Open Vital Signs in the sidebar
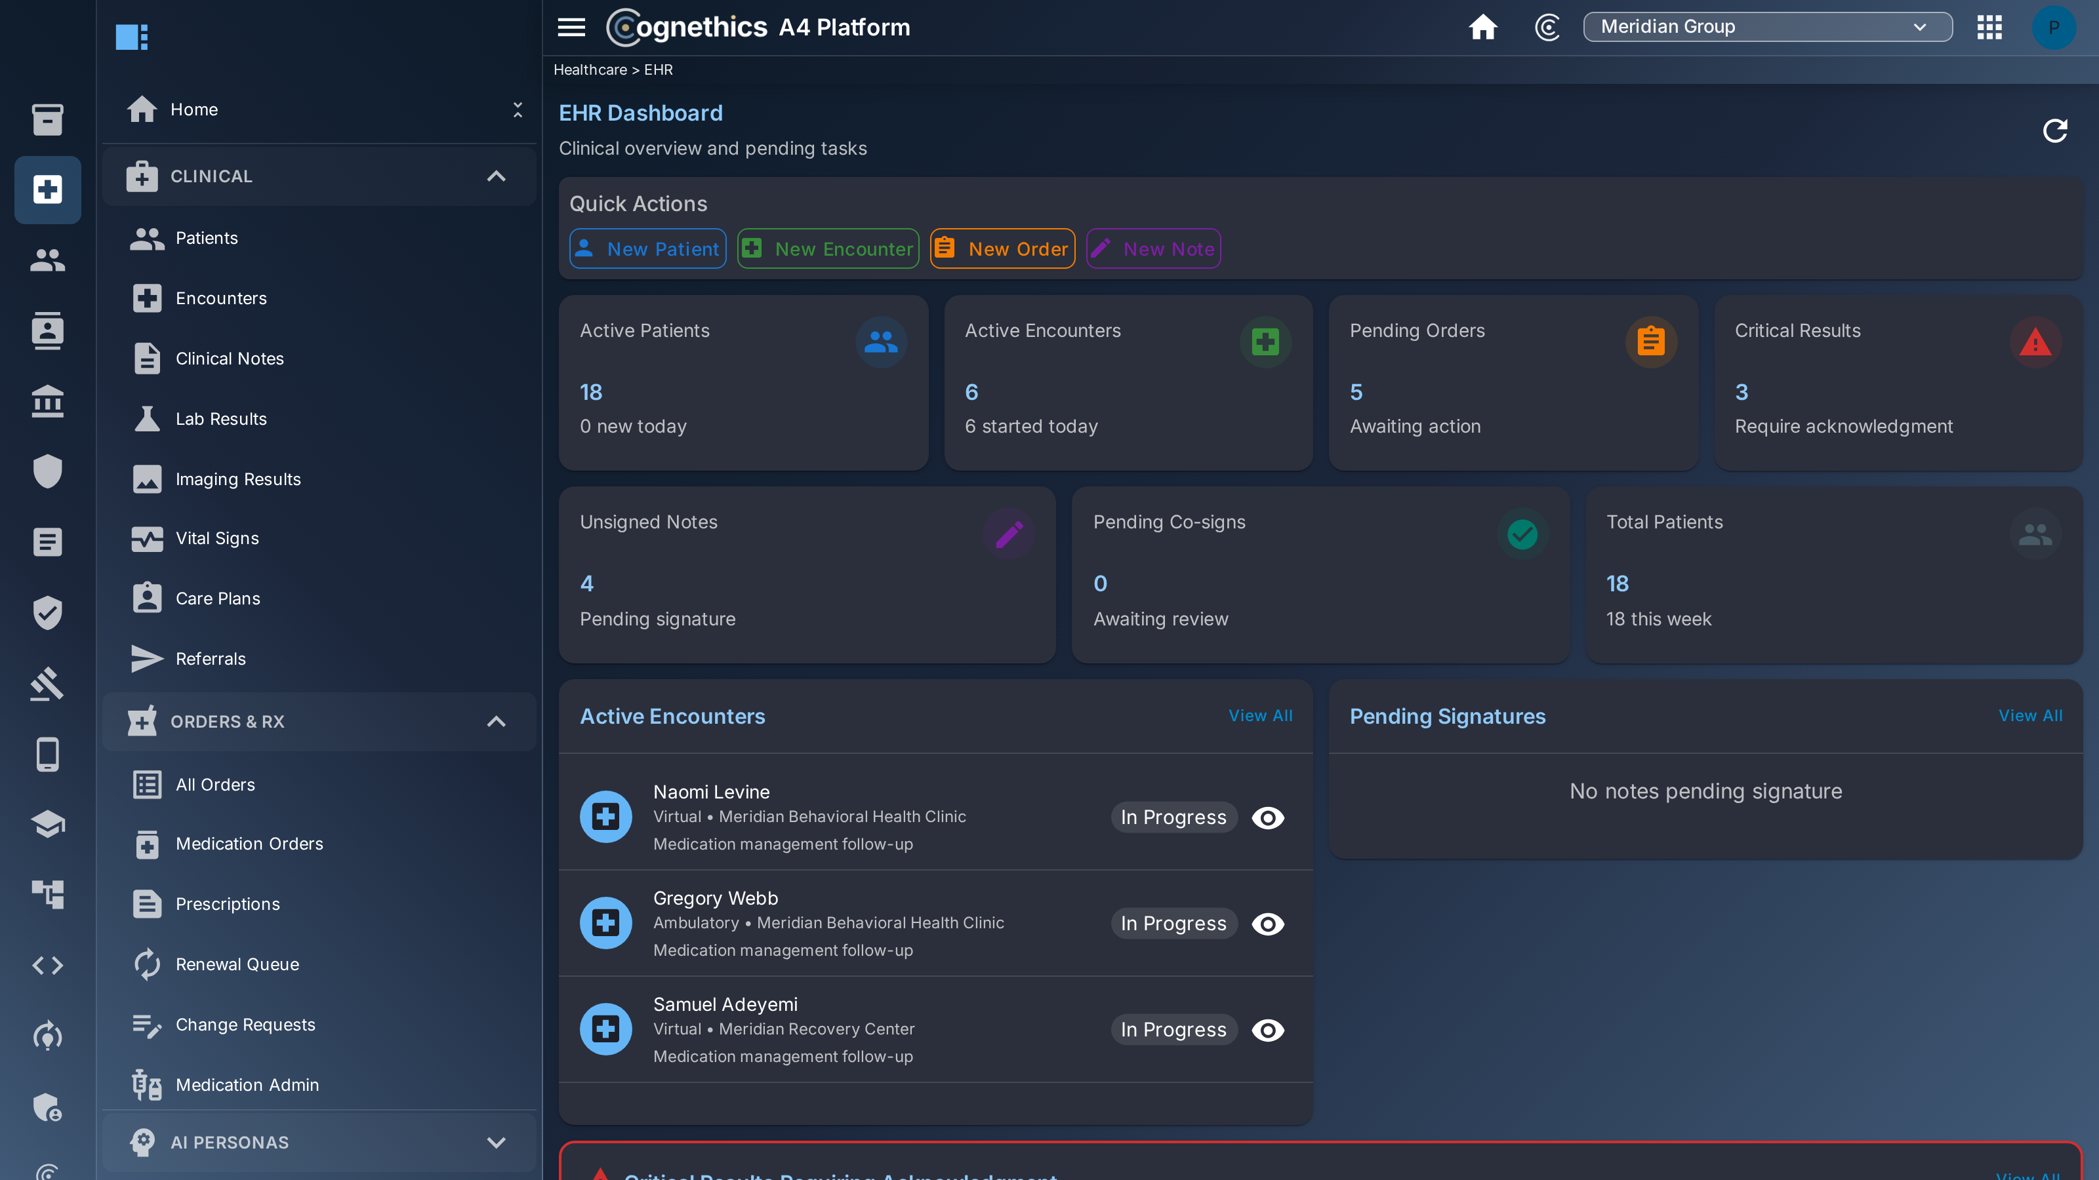The height and width of the screenshot is (1180, 2099). pyautogui.click(x=319, y=538)
